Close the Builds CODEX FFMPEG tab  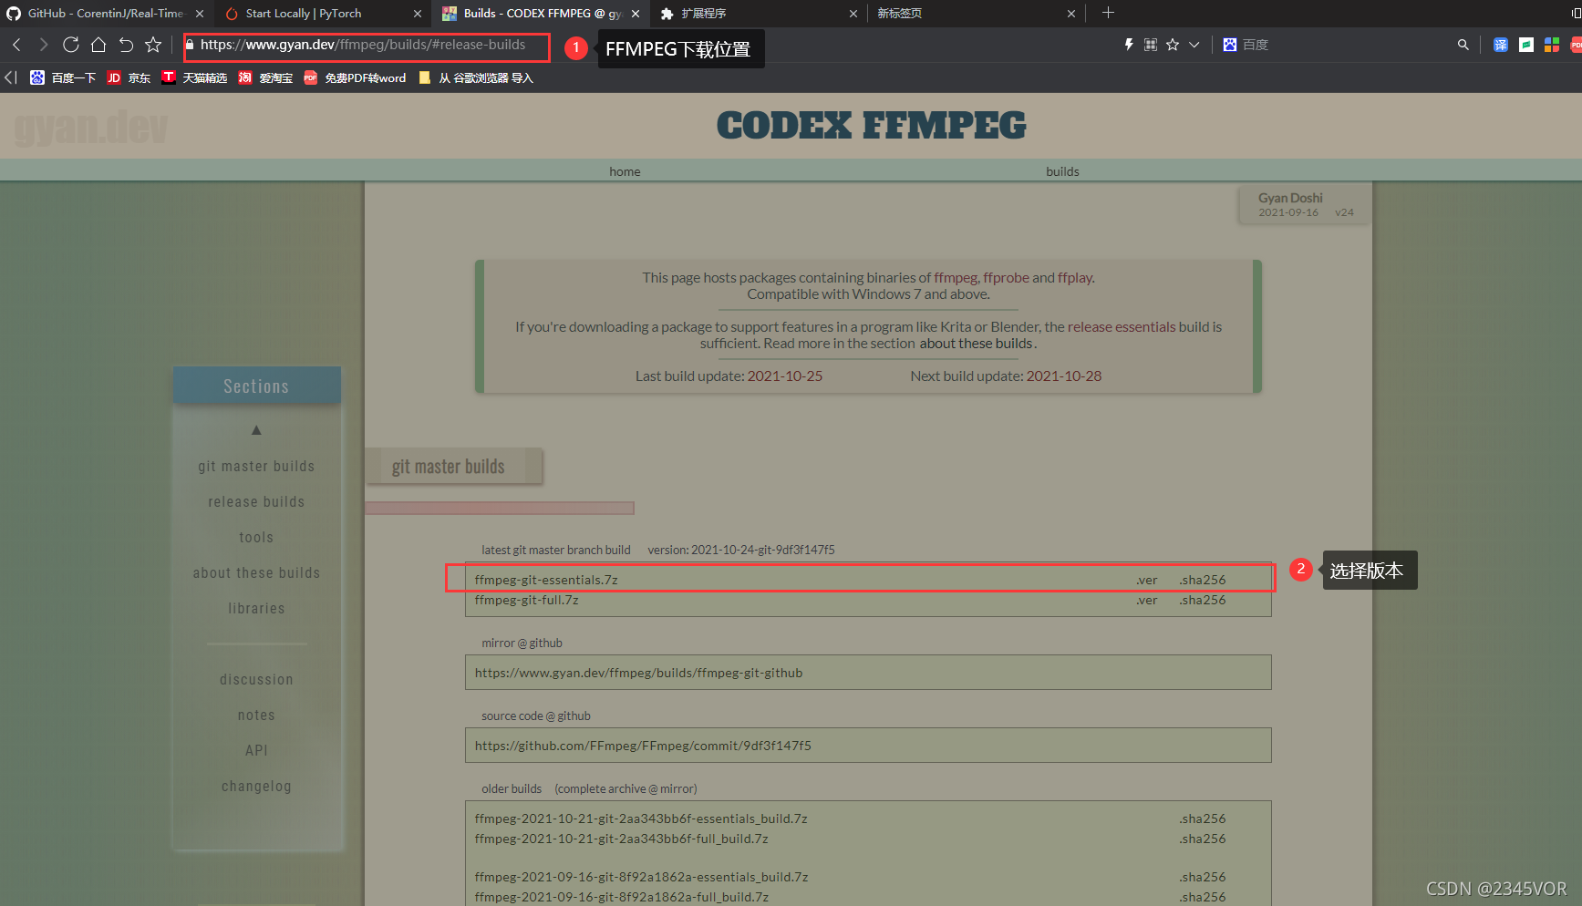[636, 14]
